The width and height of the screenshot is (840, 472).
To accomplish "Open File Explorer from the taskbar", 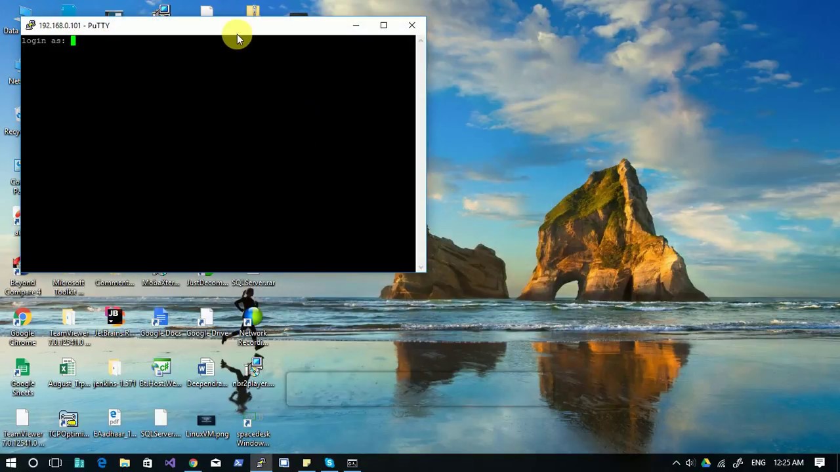I will pyautogui.click(x=125, y=463).
